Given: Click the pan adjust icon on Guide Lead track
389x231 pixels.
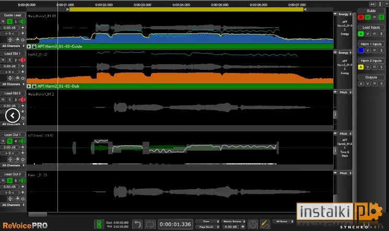Looking at the screenshot, I should click(x=22, y=33).
